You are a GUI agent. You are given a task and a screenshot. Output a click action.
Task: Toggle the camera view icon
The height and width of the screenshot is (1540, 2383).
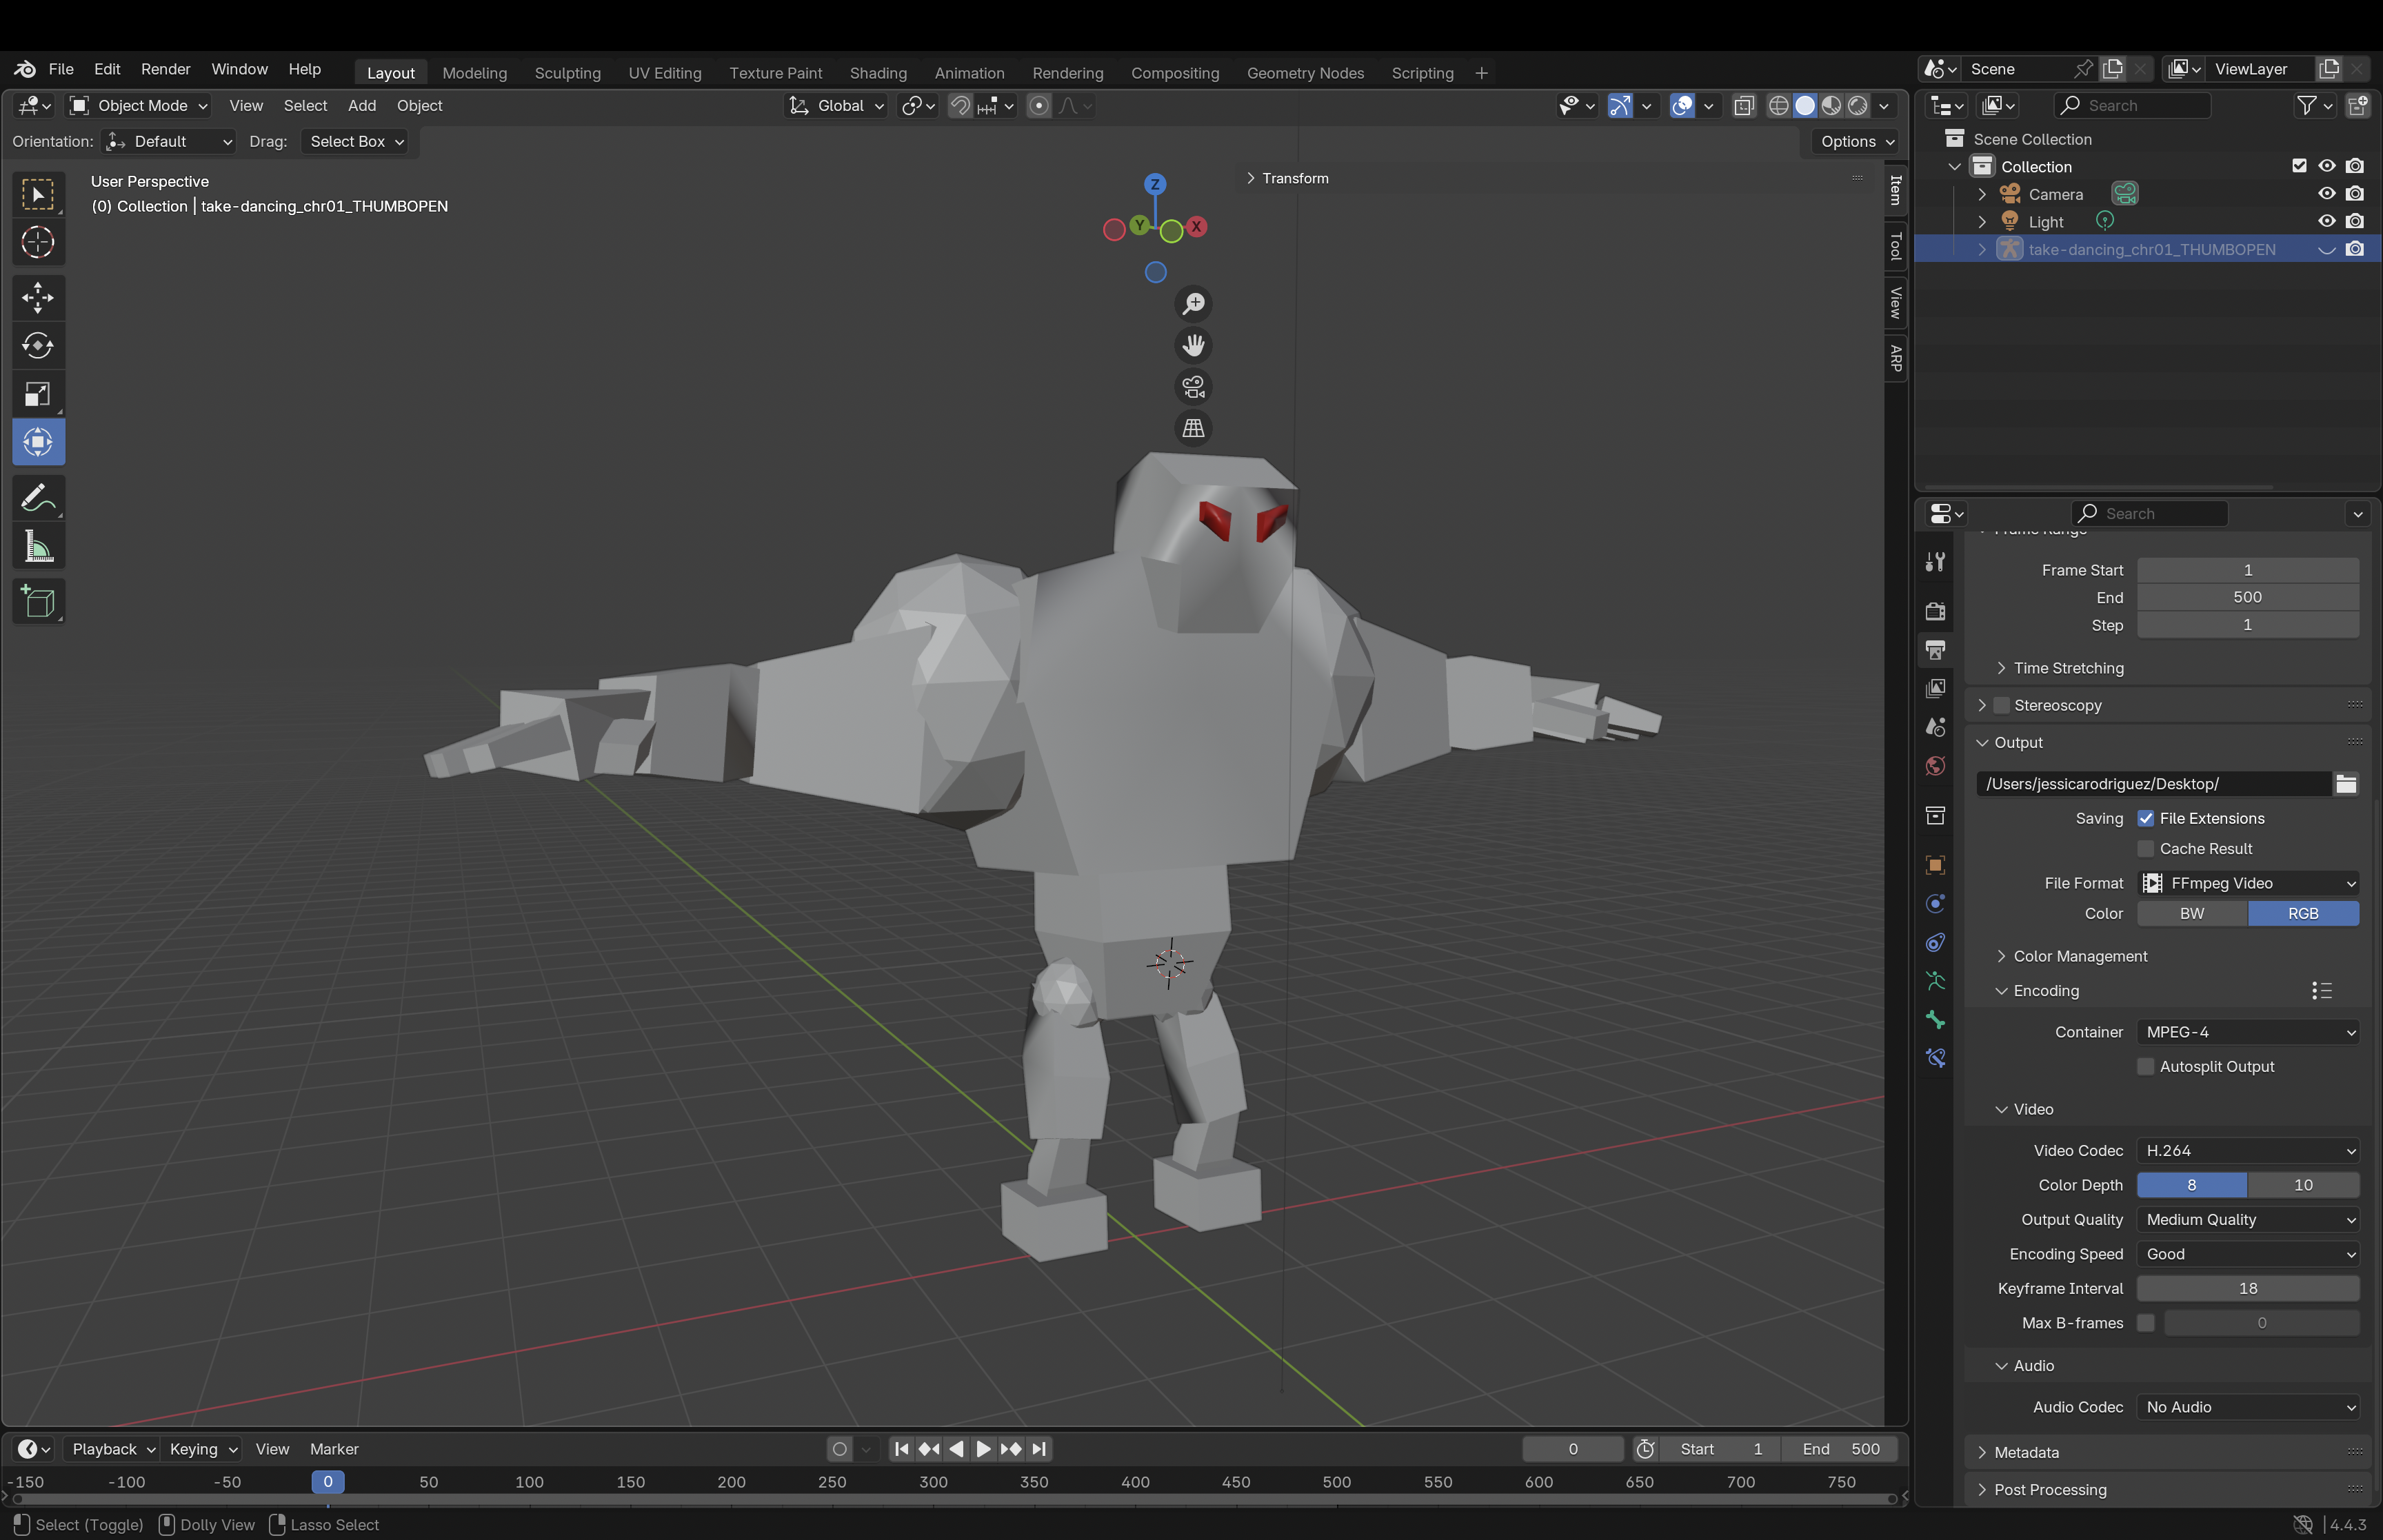(1193, 387)
